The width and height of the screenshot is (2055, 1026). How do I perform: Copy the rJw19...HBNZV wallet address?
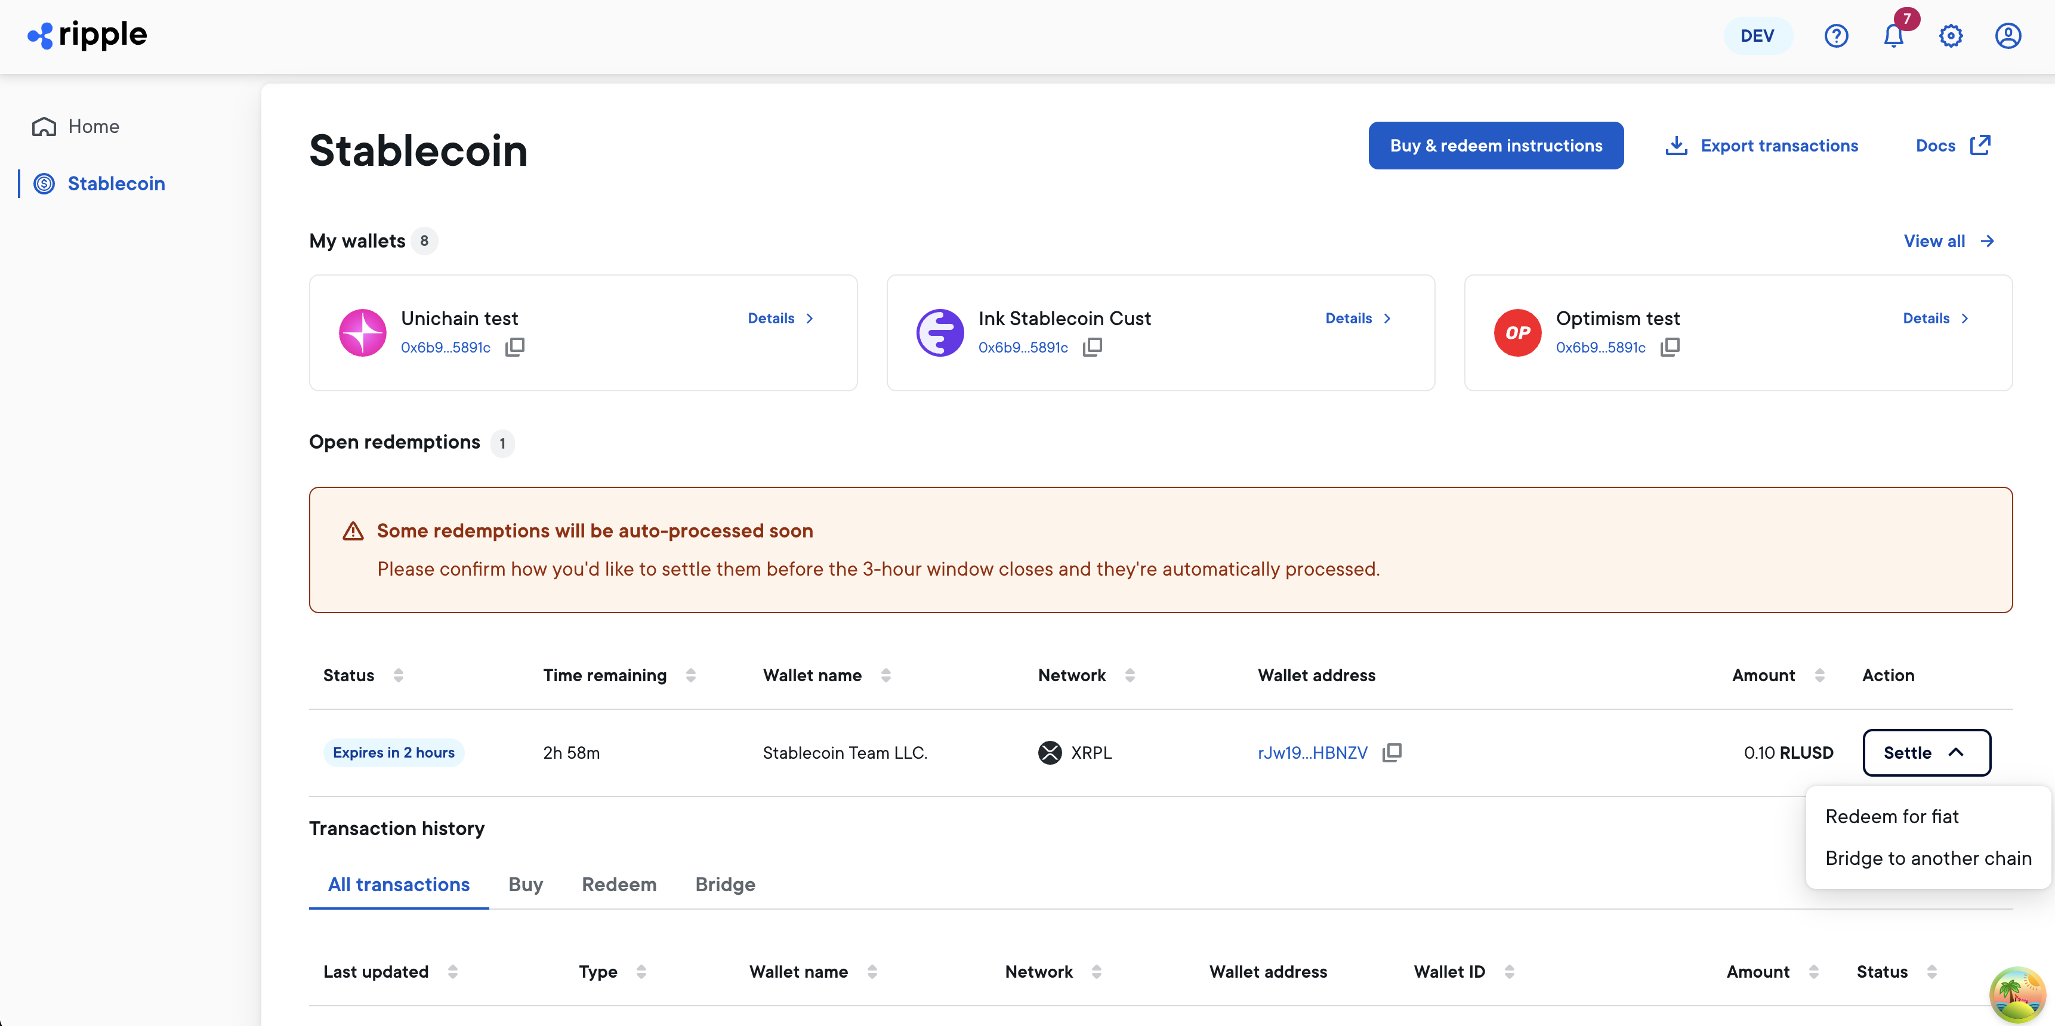pos(1392,753)
